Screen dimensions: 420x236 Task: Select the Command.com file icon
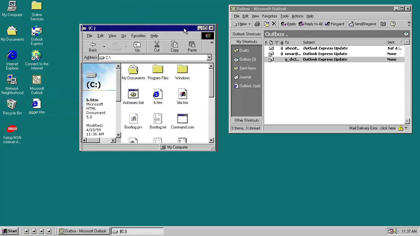click(182, 122)
